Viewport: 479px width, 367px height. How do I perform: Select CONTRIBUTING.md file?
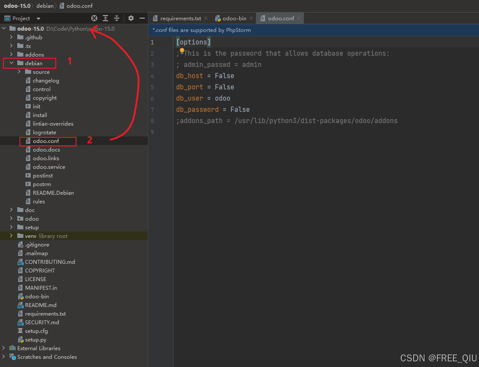(50, 262)
